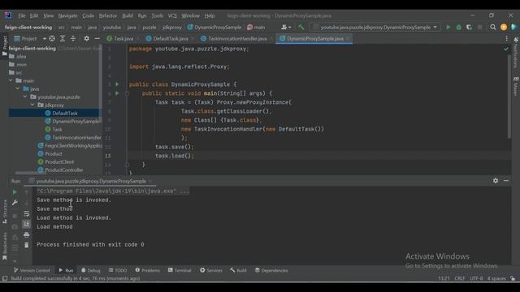Collapse the jdkproxy package node
The height and width of the screenshot is (292, 520).
click(32, 105)
